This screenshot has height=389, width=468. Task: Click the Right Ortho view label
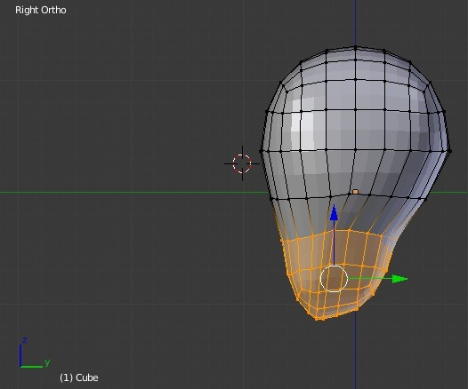point(41,10)
